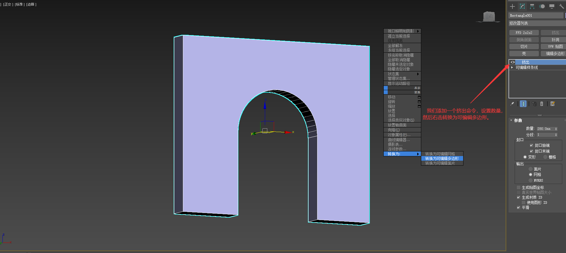Click the 数量 spinner arrows
The height and width of the screenshot is (253, 566).
click(556, 129)
